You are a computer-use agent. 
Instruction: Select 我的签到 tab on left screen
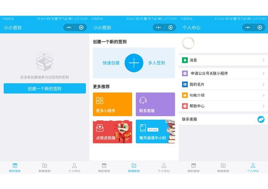pyautogui.click(x=15, y=168)
